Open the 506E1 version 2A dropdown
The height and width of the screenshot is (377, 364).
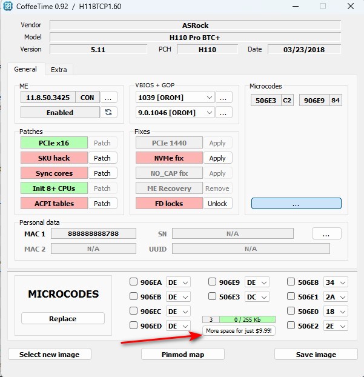336,297
